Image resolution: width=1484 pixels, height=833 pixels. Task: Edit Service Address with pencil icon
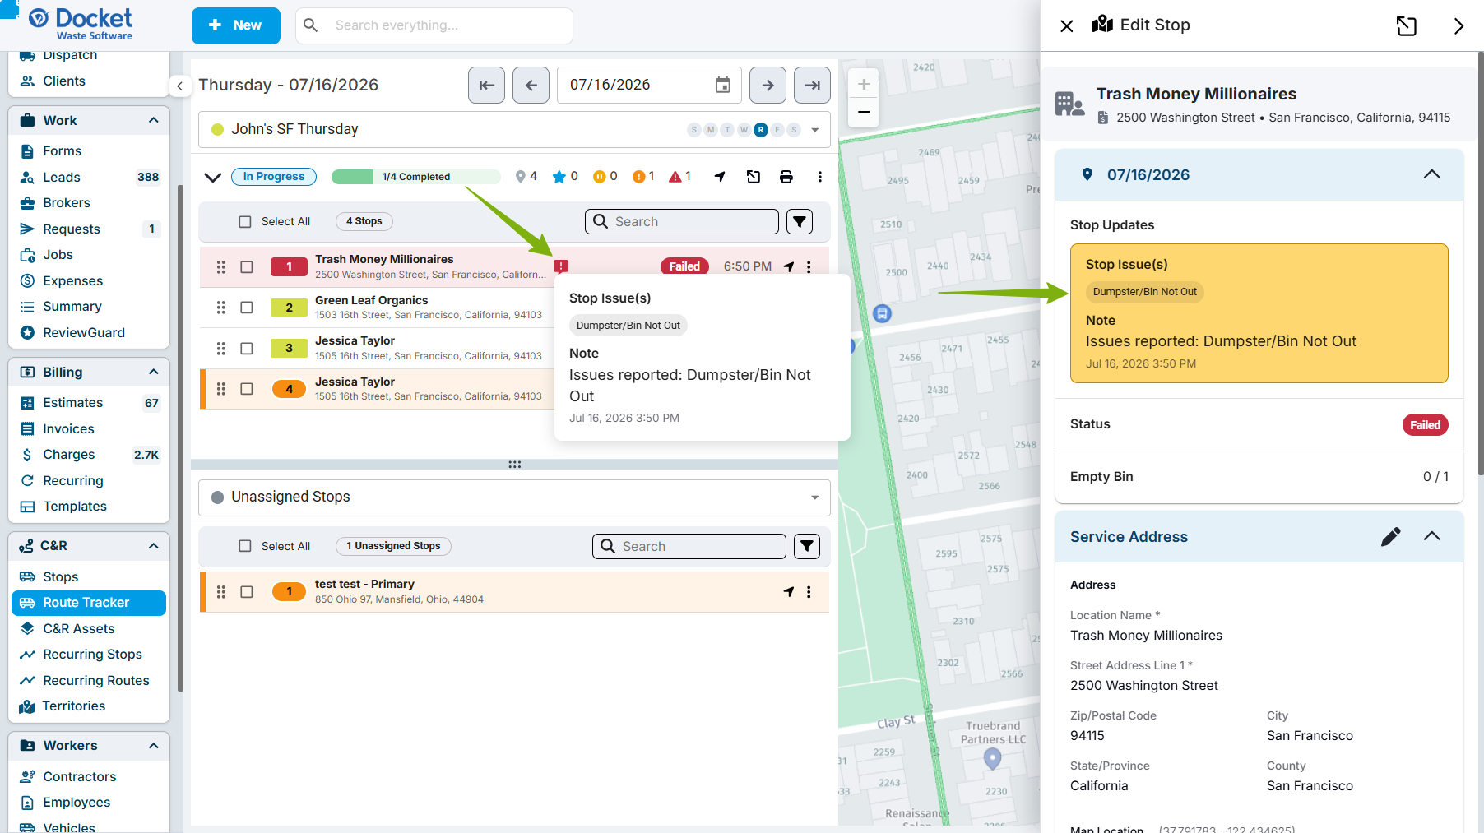click(1390, 537)
